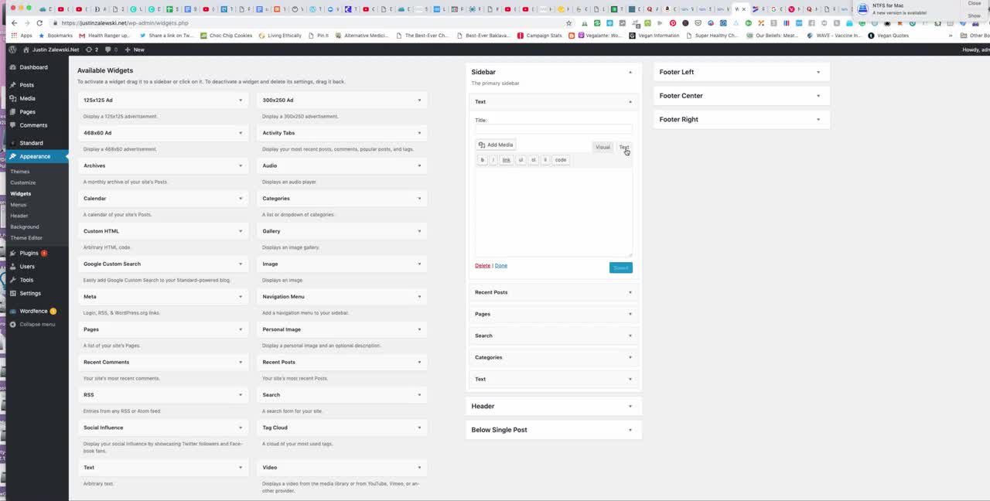Open Background under Appearance
The height and width of the screenshot is (501, 990).
[x=25, y=227]
